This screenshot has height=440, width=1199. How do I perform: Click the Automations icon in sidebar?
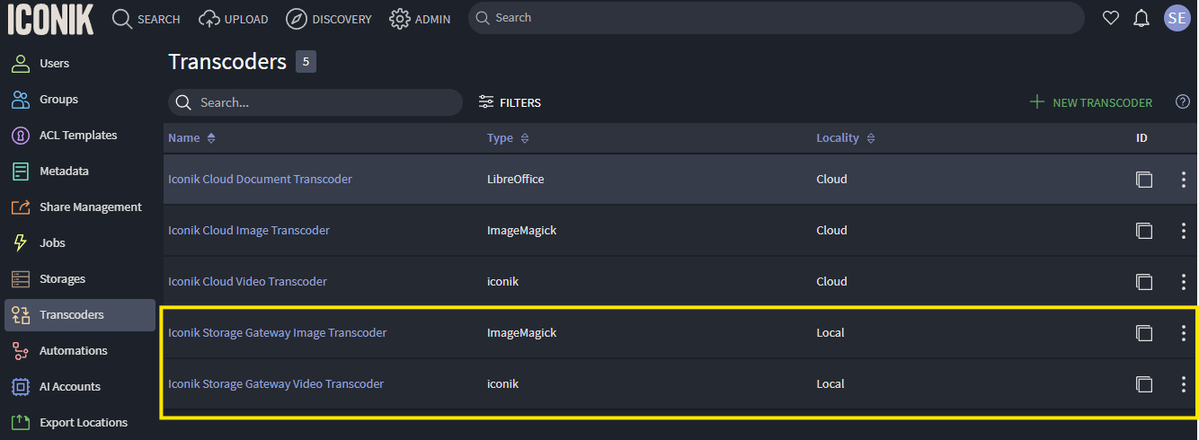tap(21, 351)
